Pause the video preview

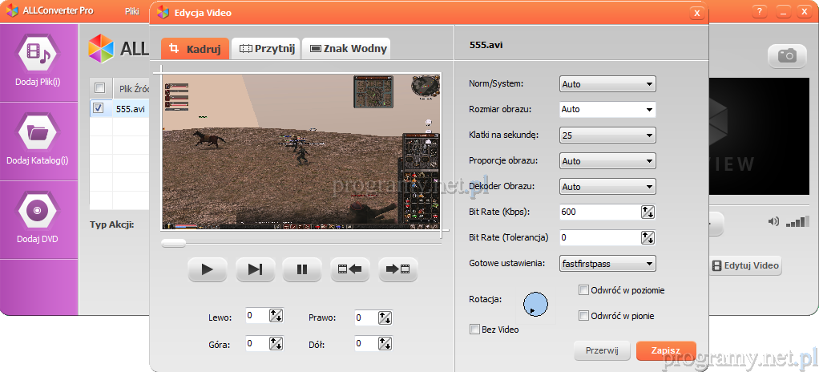[x=302, y=269]
